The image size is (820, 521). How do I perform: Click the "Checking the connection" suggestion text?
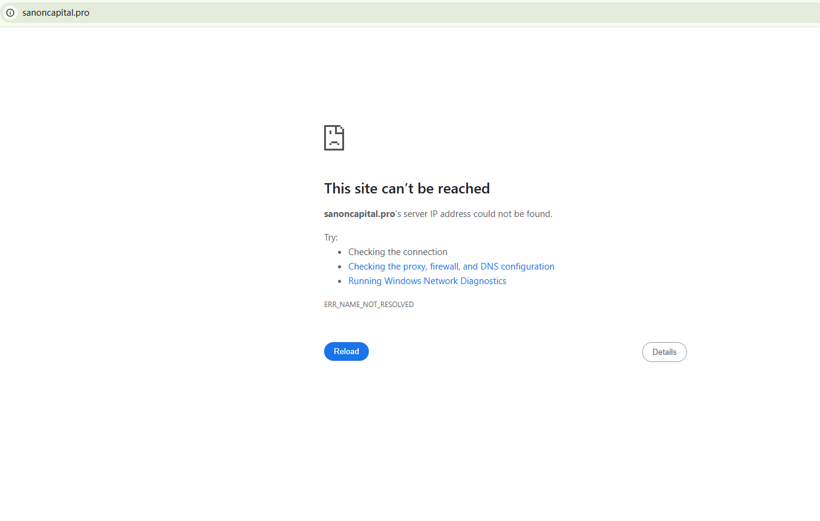[398, 252]
